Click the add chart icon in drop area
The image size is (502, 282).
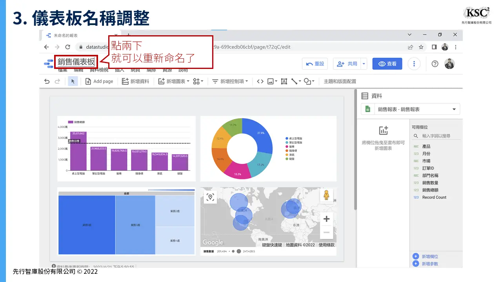(x=383, y=131)
